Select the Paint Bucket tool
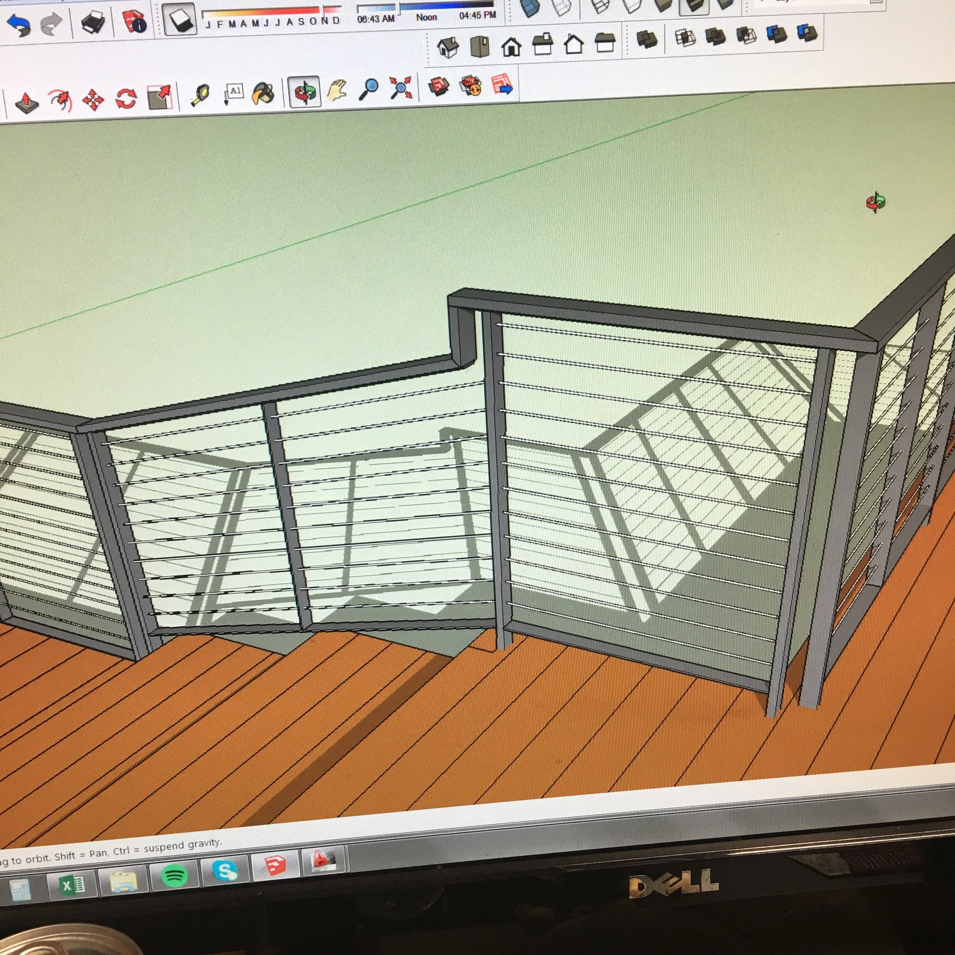The width and height of the screenshot is (955, 955). coord(264,92)
